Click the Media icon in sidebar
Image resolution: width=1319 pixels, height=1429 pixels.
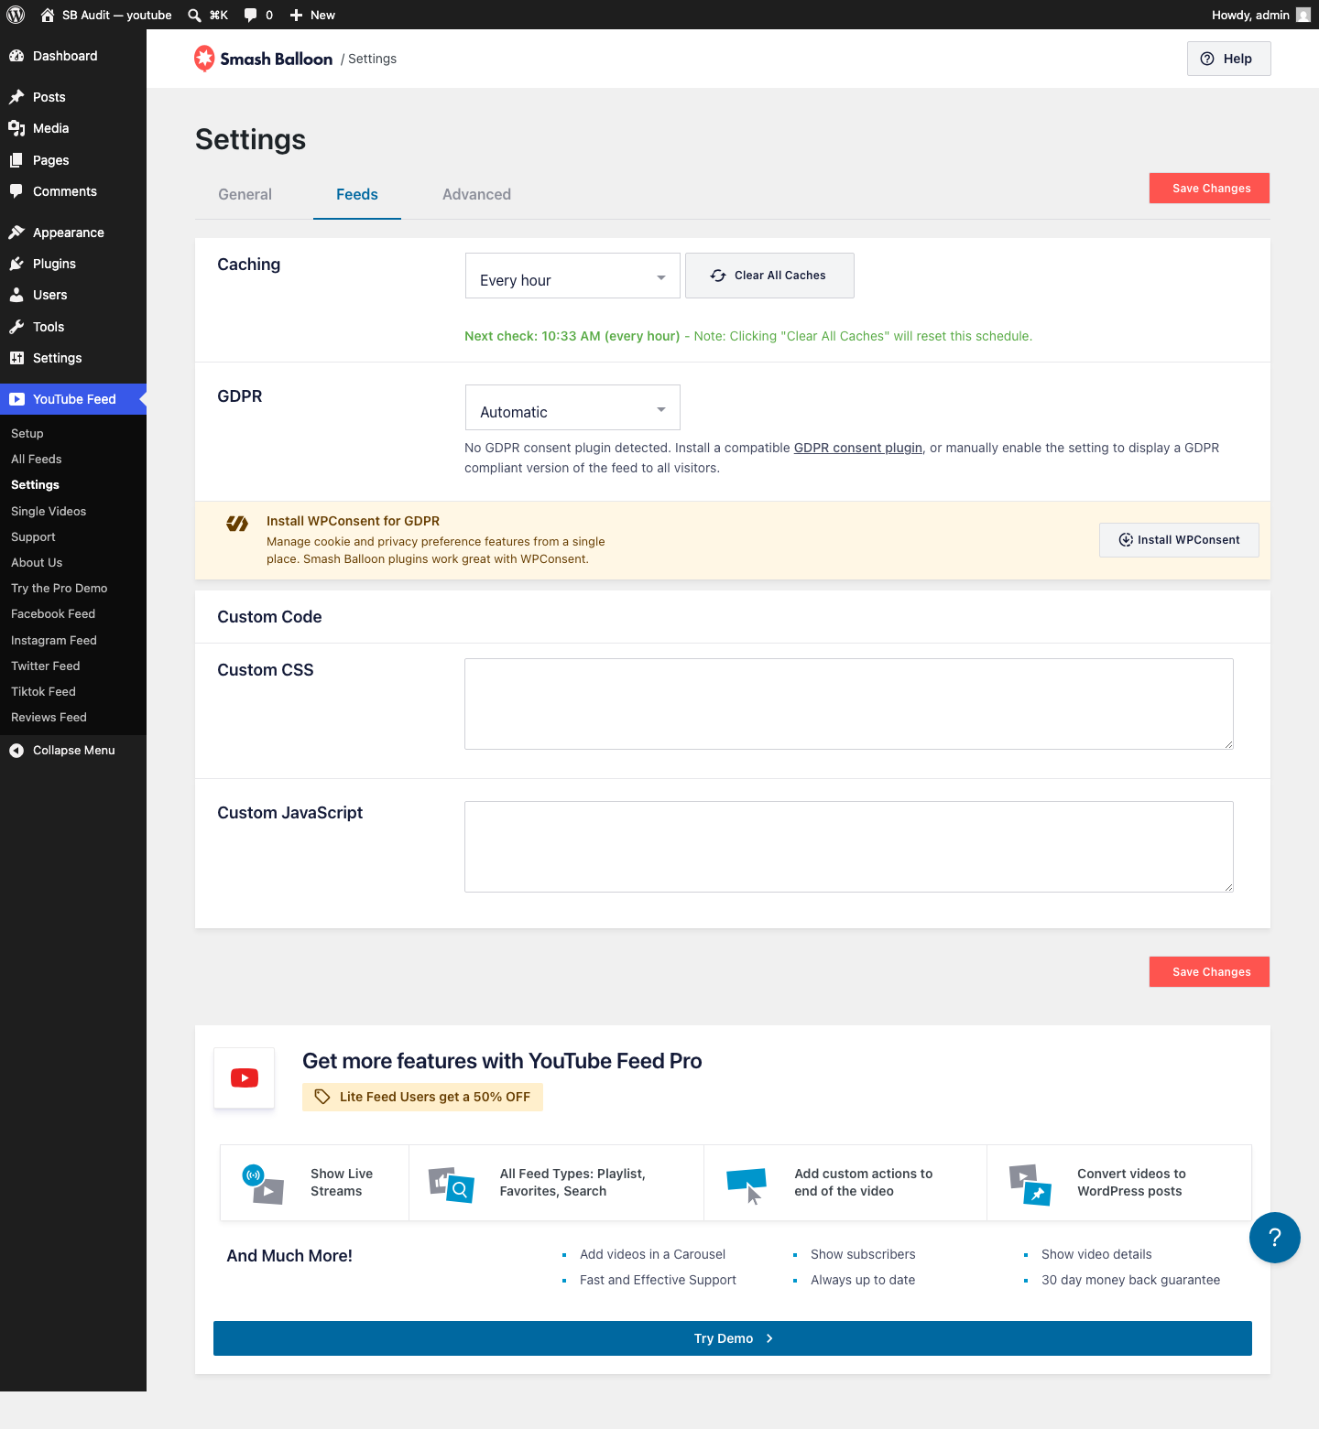16,128
